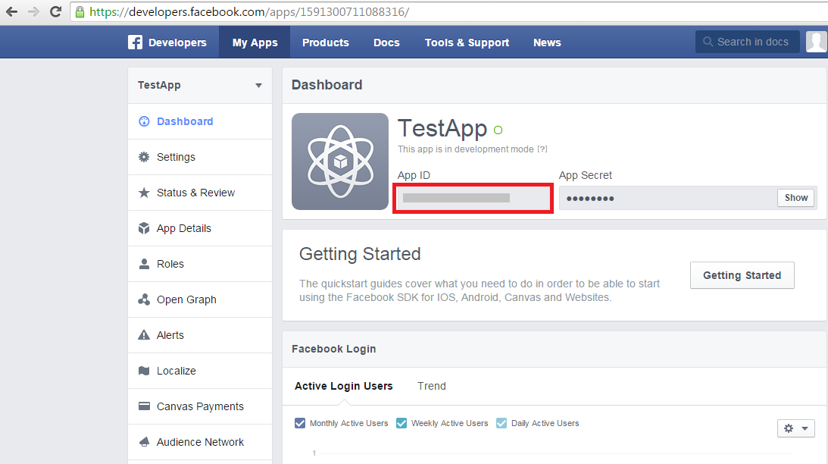Viewport: 828px width, 464px height.
Task: Click the Open Graph nodes icon
Action: click(144, 299)
